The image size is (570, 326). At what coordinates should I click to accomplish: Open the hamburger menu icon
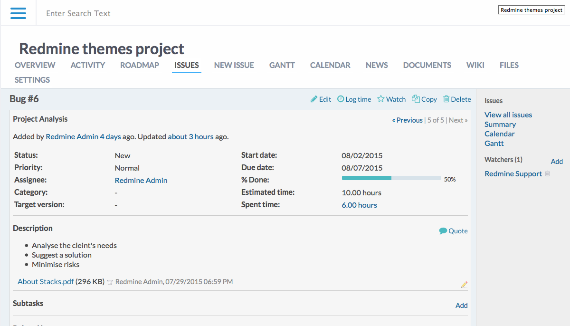(x=19, y=13)
